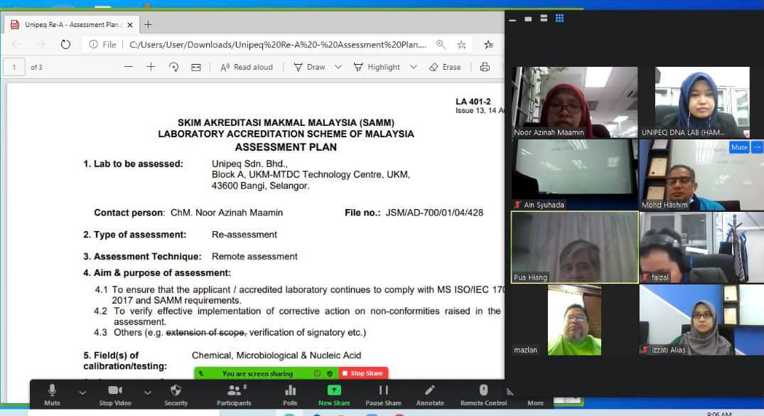Image resolution: width=764 pixels, height=416 pixels.
Task: Open the favorites list icon
Action: 488,44
